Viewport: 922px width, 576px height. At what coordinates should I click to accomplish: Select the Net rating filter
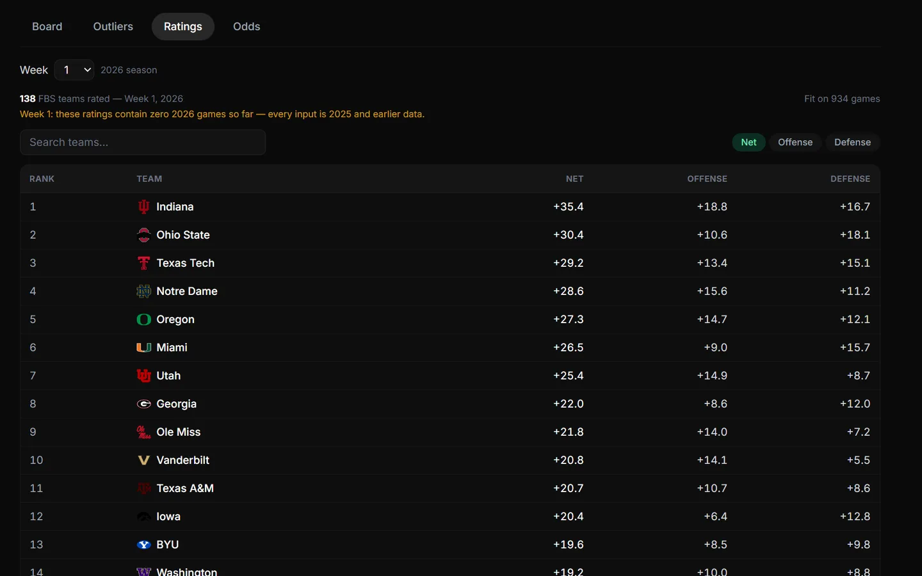point(748,142)
